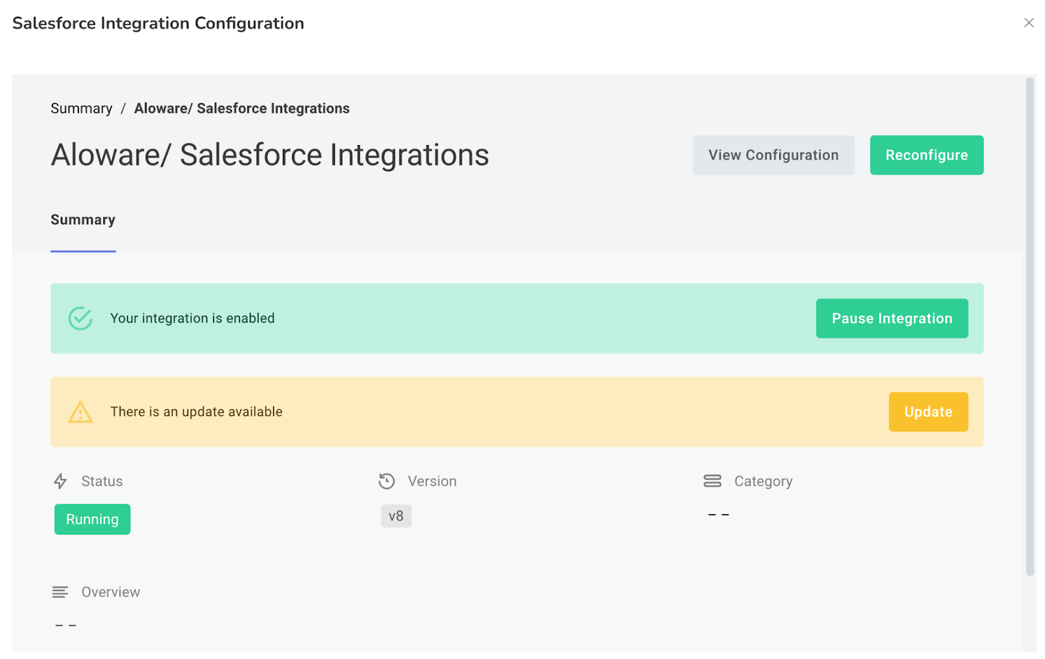The height and width of the screenshot is (659, 1045).
Task: Click the dialog's vertical scrollbar
Action: click(x=1030, y=327)
